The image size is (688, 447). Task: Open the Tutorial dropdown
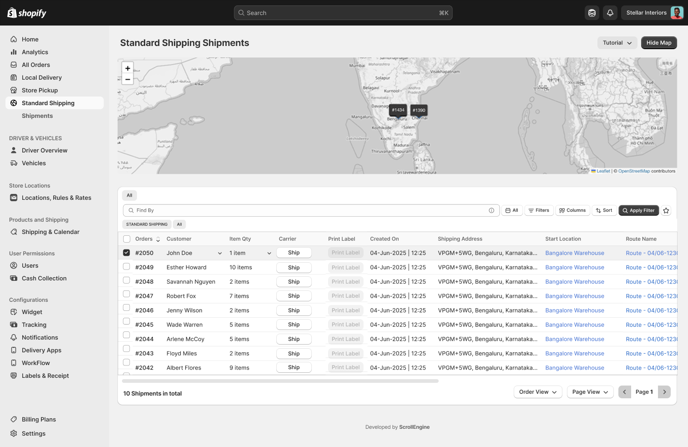click(617, 43)
